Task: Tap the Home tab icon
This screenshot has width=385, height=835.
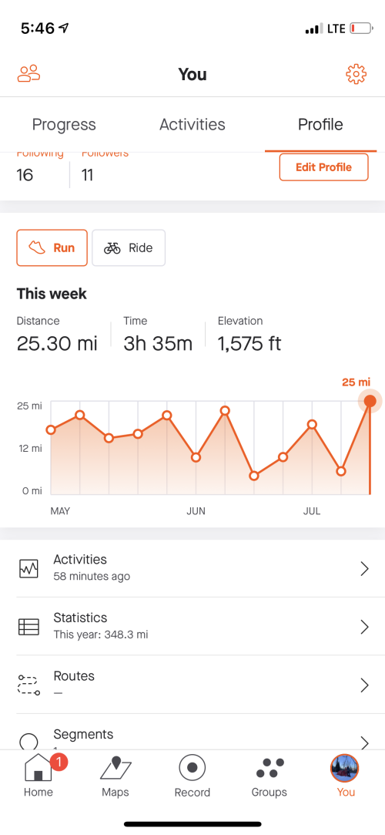Action: click(x=38, y=767)
